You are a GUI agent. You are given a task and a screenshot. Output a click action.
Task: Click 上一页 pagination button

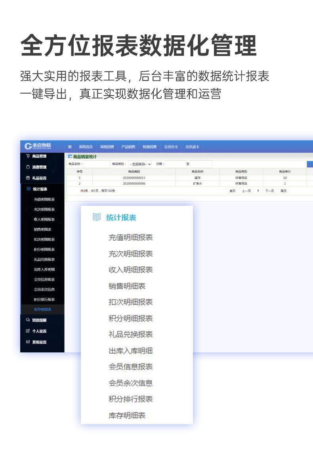tap(246, 191)
